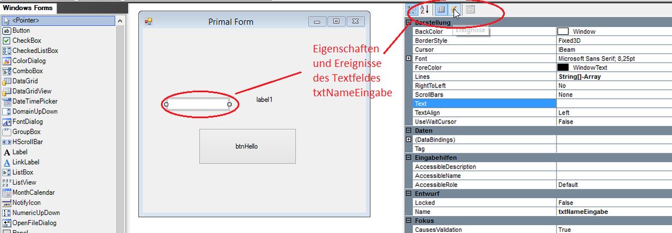Click the empty Text property value field
This screenshot has width=672, height=233.
coord(614,103)
